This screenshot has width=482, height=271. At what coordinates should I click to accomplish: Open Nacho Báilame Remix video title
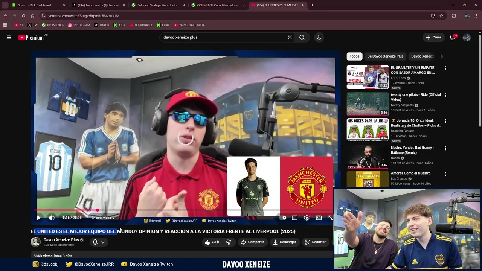(x=412, y=150)
